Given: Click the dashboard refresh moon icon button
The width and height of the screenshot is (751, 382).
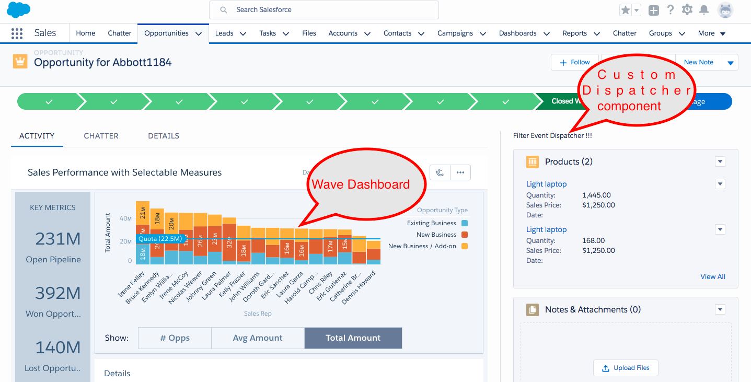Looking at the screenshot, I should tap(440, 172).
